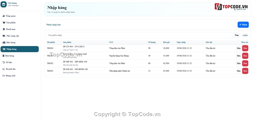Delete receipt NK004 with Xóa
The width and height of the screenshot is (254, 120).
[245, 48]
